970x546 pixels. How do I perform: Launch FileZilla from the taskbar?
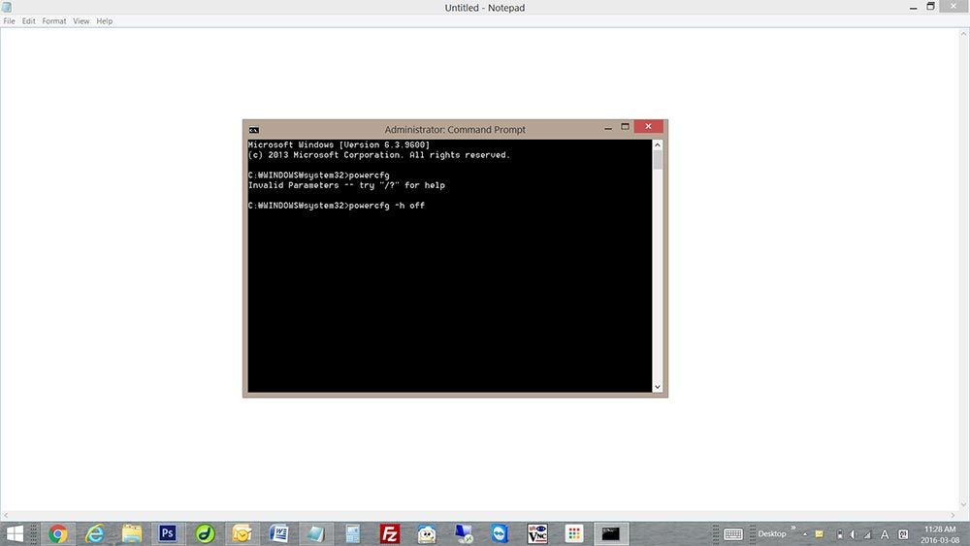click(x=390, y=533)
